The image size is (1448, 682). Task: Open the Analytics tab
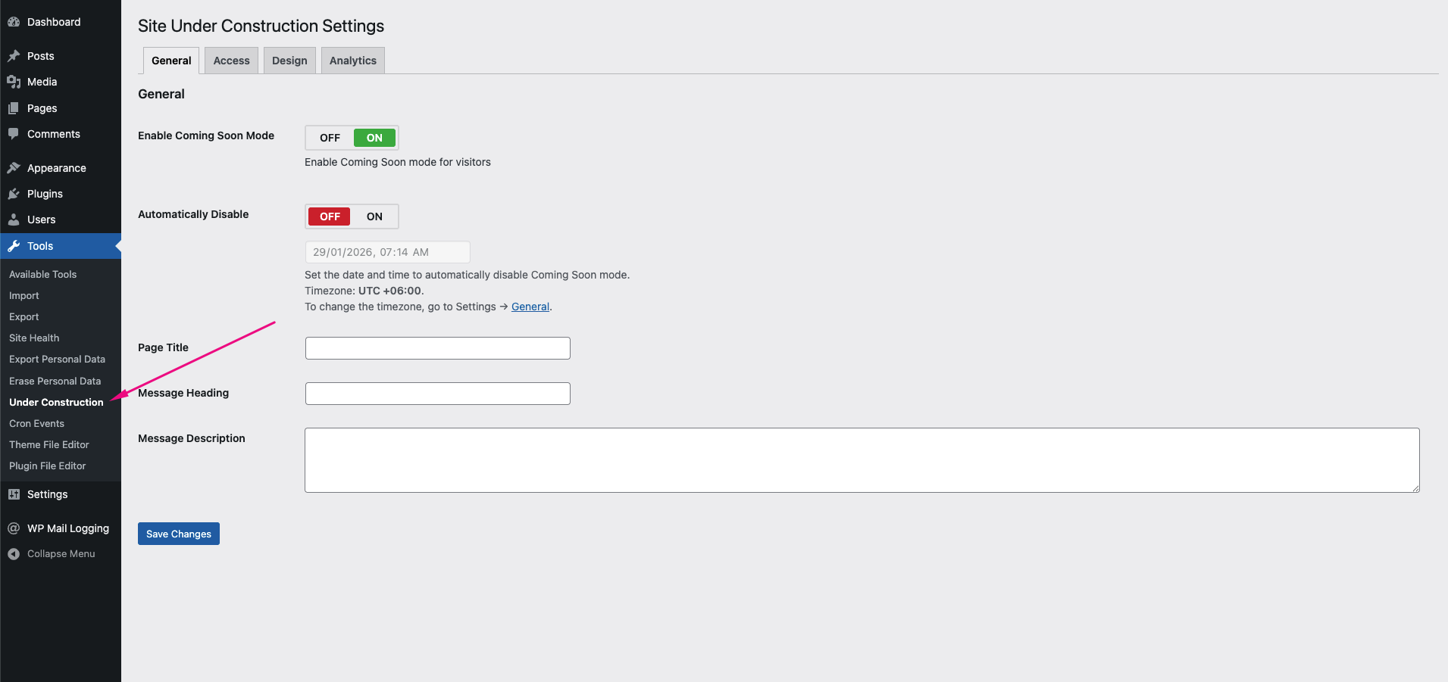pyautogui.click(x=352, y=60)
